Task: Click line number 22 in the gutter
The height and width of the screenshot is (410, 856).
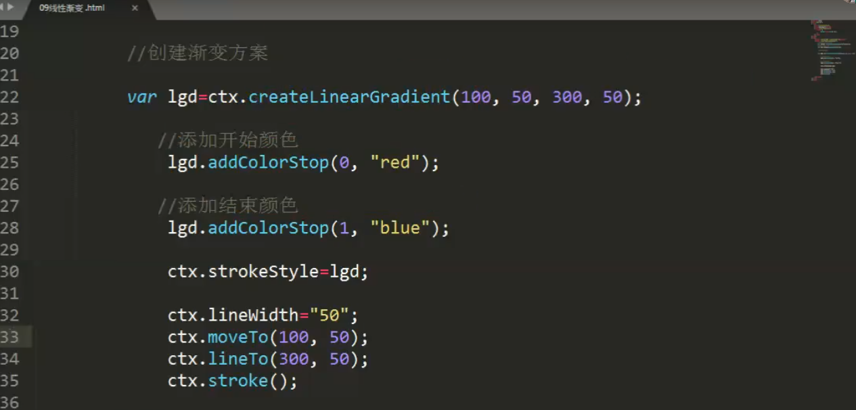Action: point(9,97)
